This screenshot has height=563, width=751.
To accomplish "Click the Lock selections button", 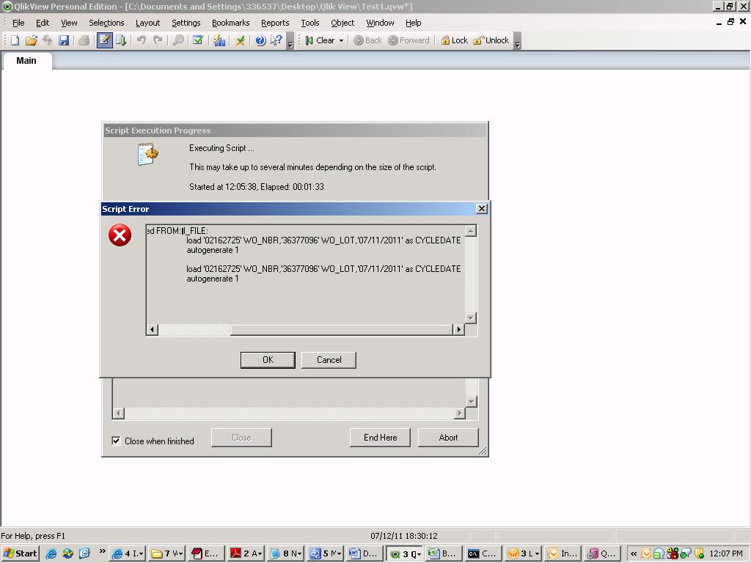I will click(x=454, y=41).
